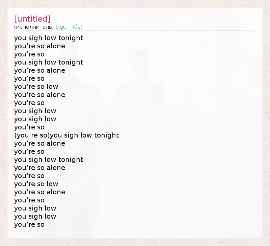Click the fourth lyric line "you sigh low tonight"
Screen dimensions: 270x246
click(x=49, y=62)
